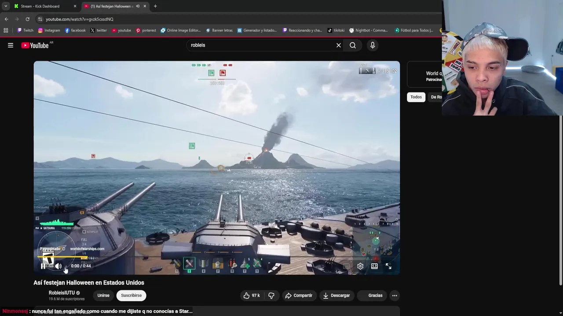Screen dimensions: 563x316
Task: Go to the YouTube home logo
Action: (35, 45)
